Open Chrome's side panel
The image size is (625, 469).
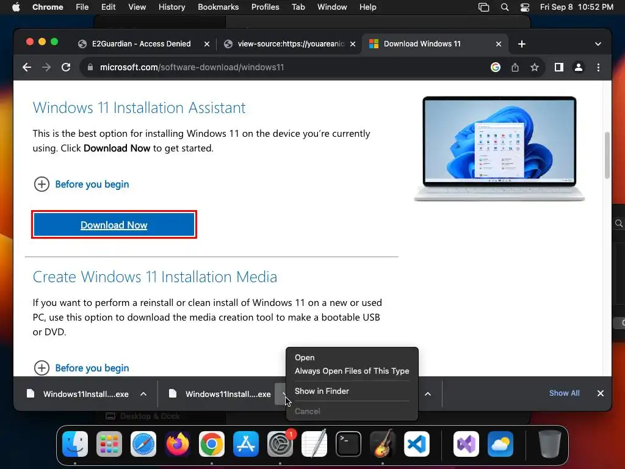(x=559, y=67)
